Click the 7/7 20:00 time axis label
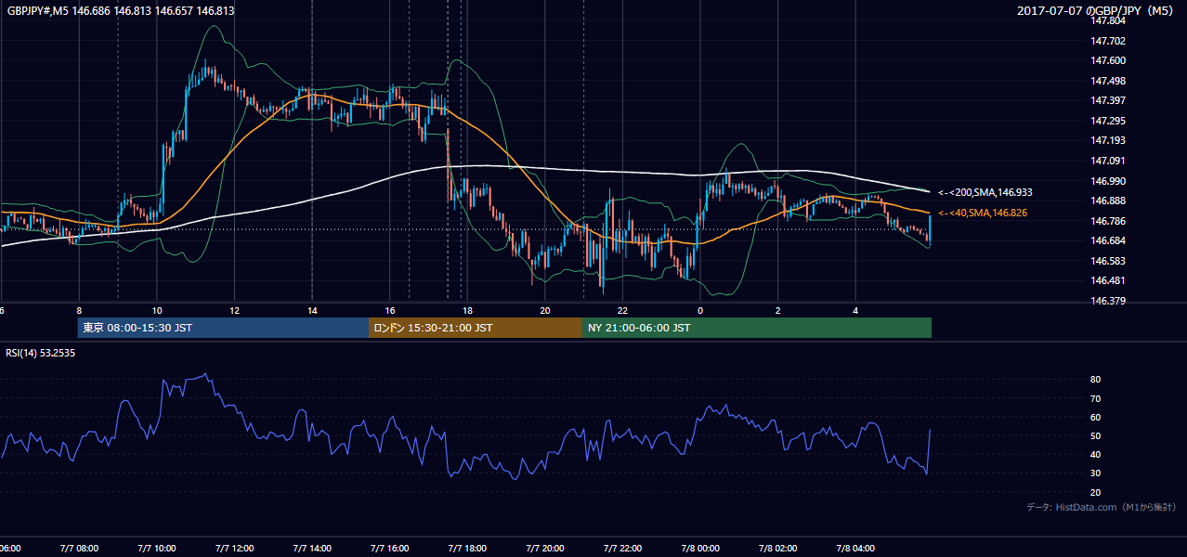 click(x=545, y=548)
